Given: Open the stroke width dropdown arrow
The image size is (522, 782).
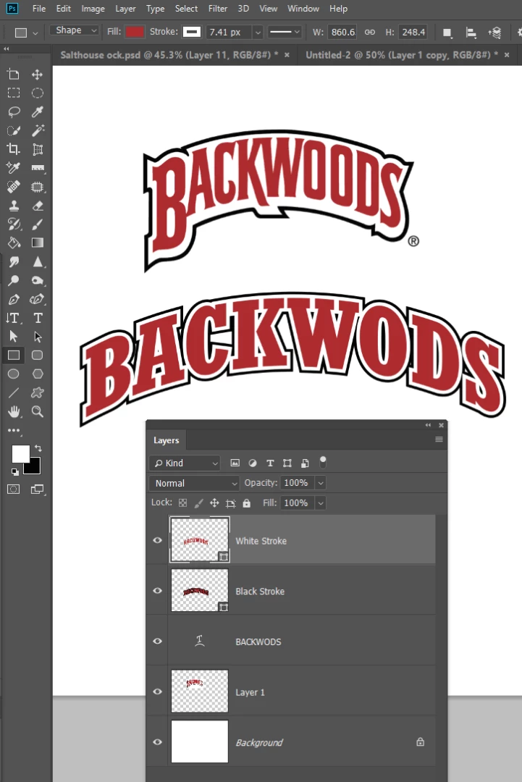Looking at the screenshot, I should coord(258,33).
